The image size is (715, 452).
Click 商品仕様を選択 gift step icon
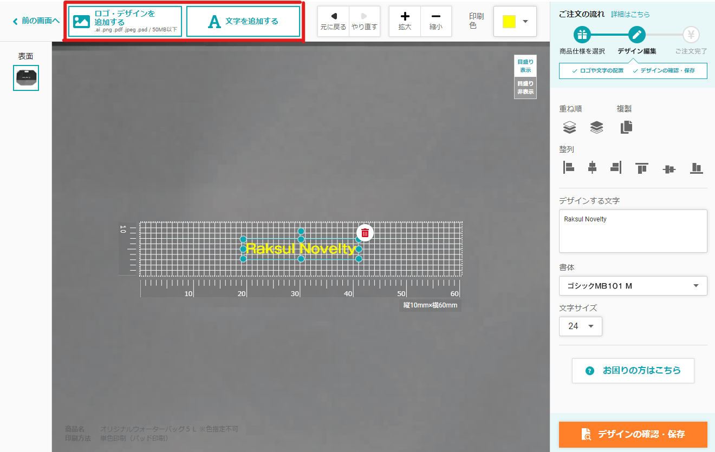(x=582, y=35)
